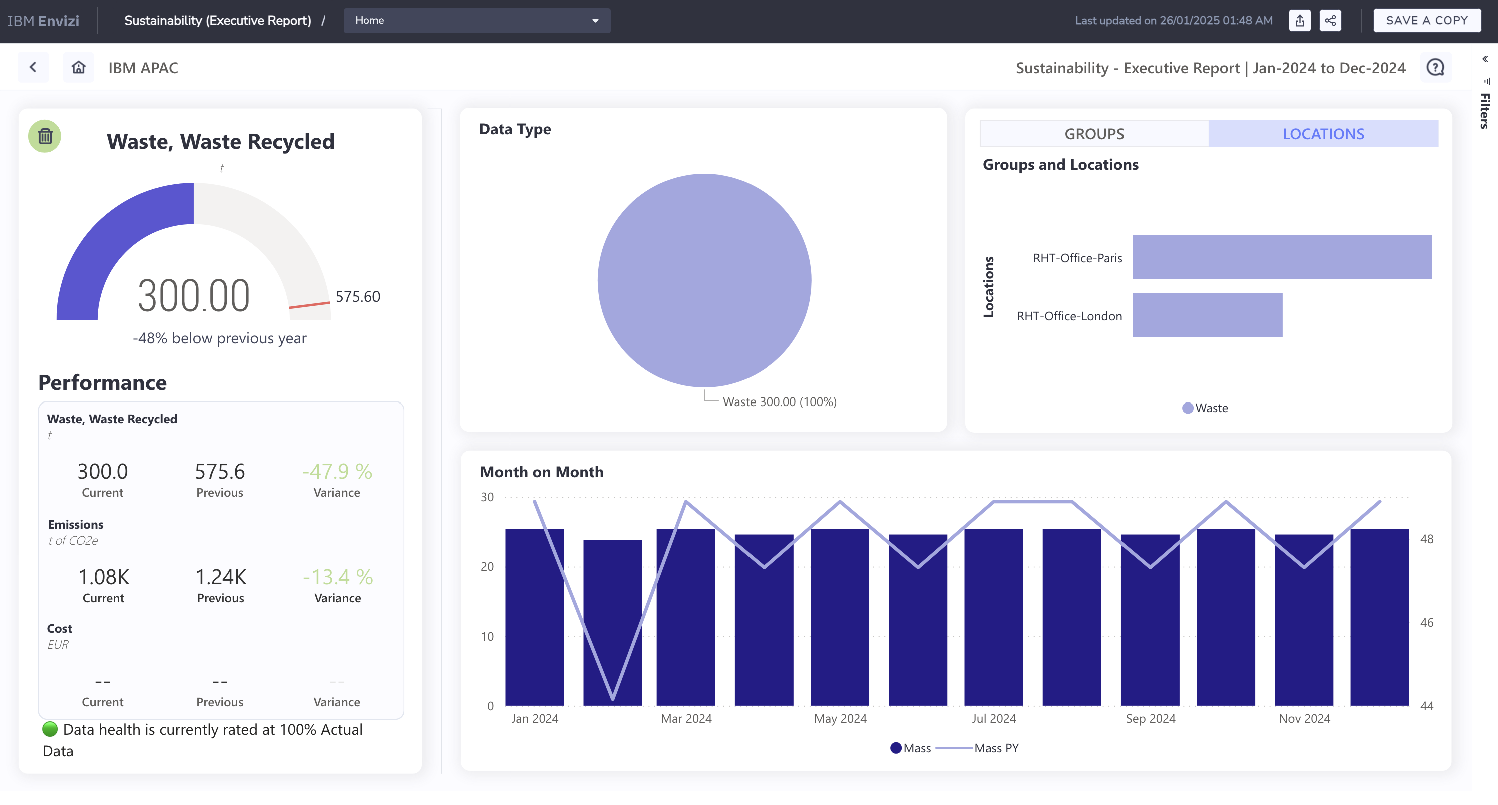The image size is (1498, 805).
Task: Click Sustainability (Executive Report) breadcrumb
Action: point(217,21)
